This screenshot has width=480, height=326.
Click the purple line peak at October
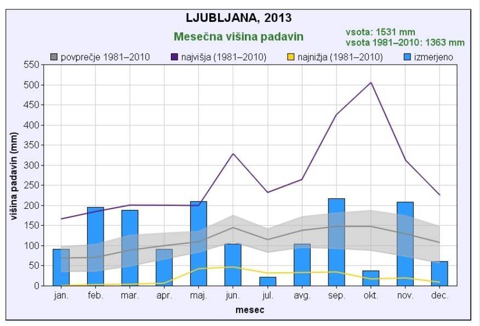371,83
